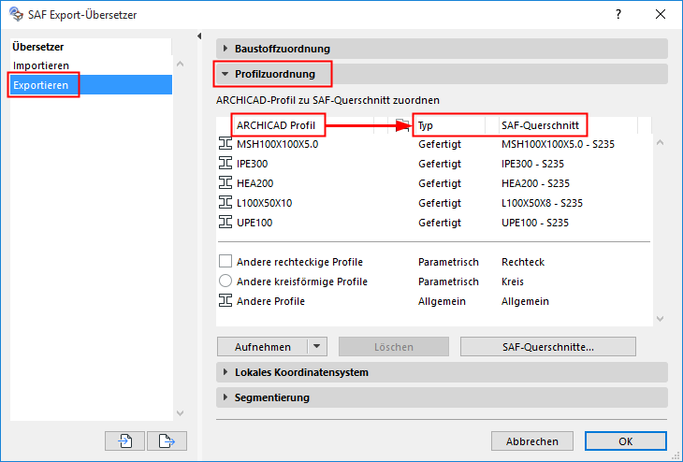
Task: Select the MSH100X100X5.0 profile row
Action: 434,144
